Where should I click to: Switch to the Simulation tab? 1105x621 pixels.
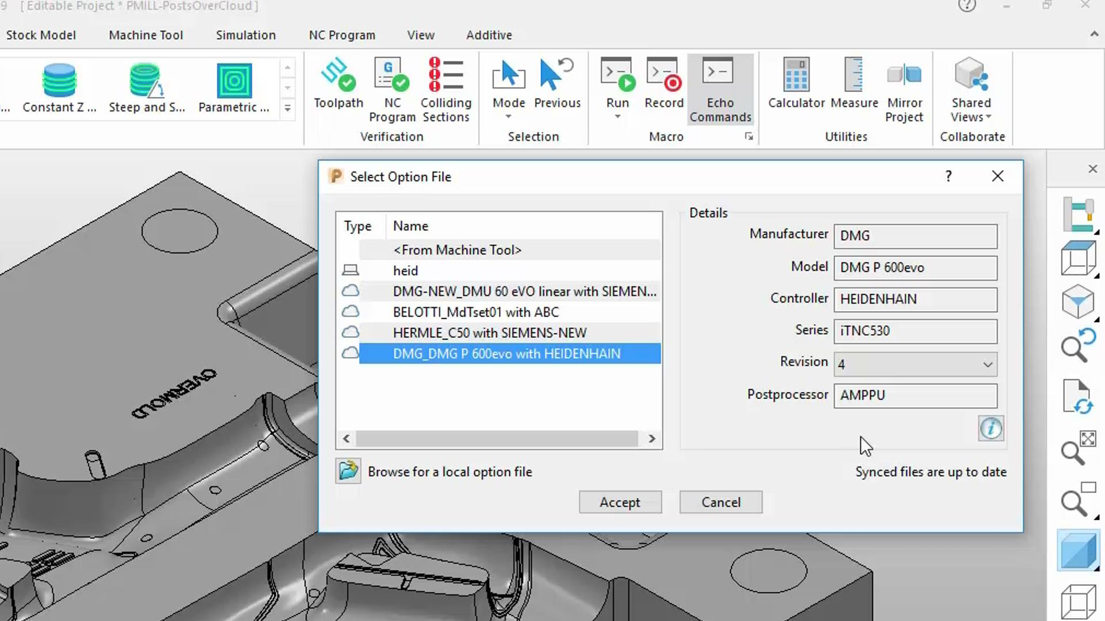(246, 35)
